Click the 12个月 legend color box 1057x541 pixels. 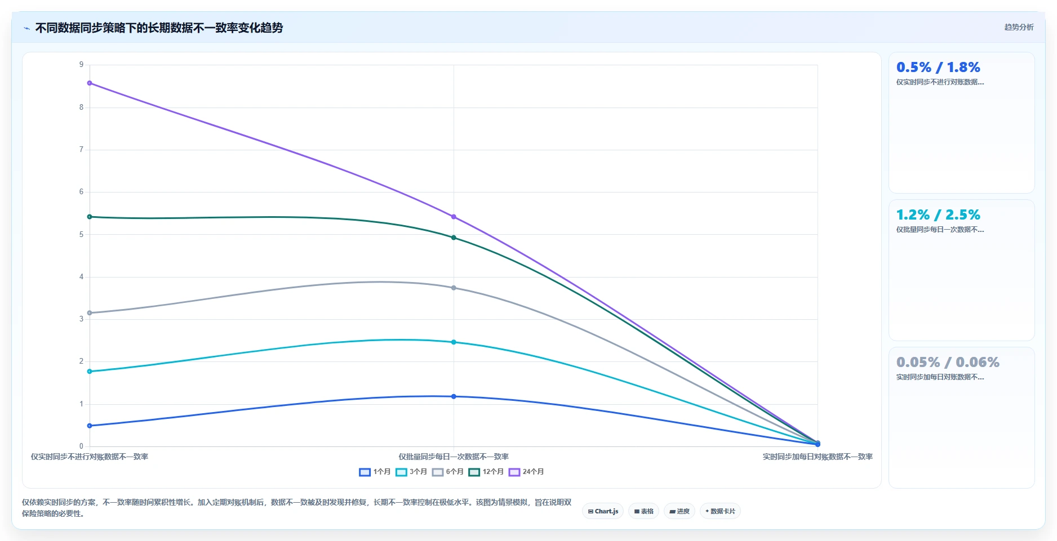click(x=474, y=472)
